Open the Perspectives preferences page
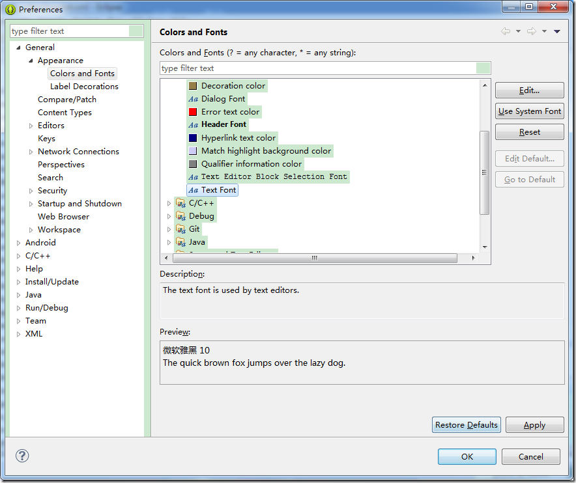Viewport: 576px width, 483px height. coord(61,165)
